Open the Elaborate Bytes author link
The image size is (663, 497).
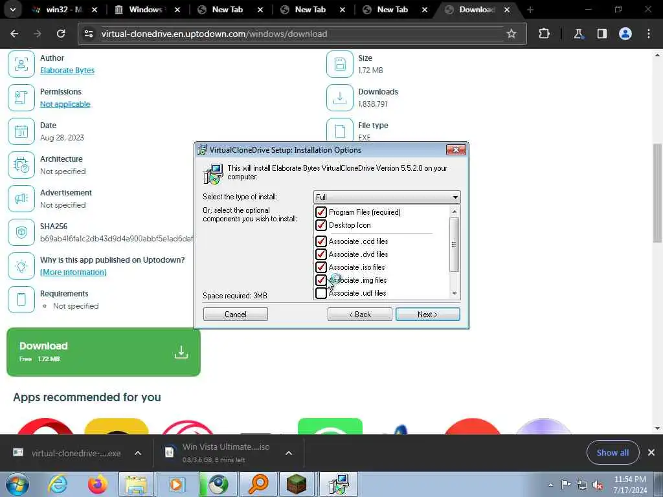(67, 70)
